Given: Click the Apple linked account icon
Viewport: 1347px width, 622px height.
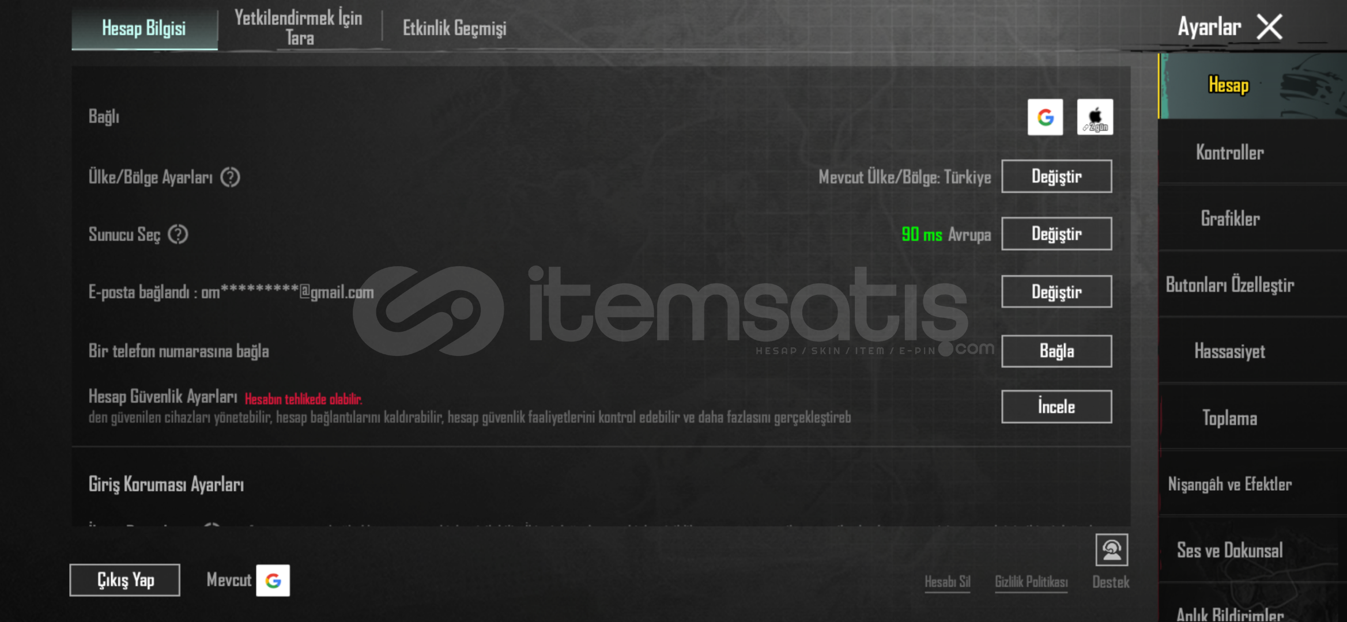Looking at the screenshot, I should pyautogui.click(x=1095, y=117).
